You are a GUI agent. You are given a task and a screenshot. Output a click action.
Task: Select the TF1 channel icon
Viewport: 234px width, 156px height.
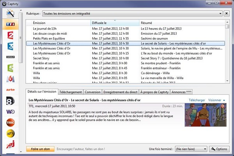click(x=10, y=24)
